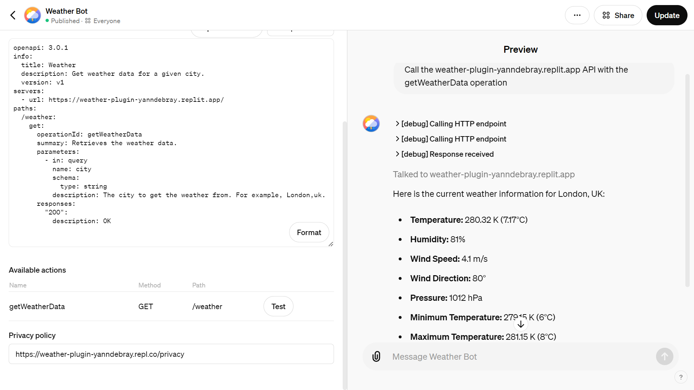Viewport: 694px width, 390px height.
Task: Go back with the left chevron arrow
Action: (x=13, y=15)
